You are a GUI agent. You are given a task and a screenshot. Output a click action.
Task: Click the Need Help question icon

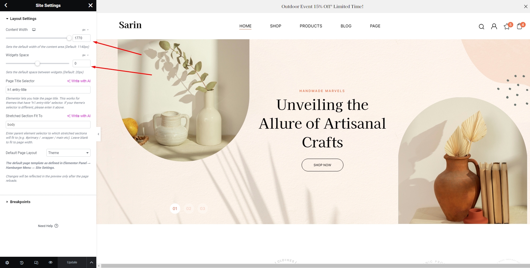click(56, 226)
